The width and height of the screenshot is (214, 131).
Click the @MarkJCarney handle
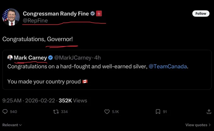pos(73,58)
